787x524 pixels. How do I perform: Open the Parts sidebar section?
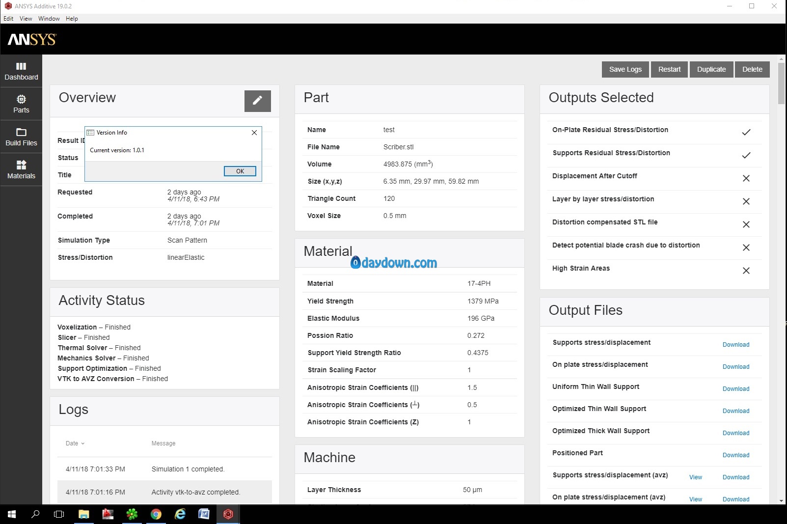[21, 104]
